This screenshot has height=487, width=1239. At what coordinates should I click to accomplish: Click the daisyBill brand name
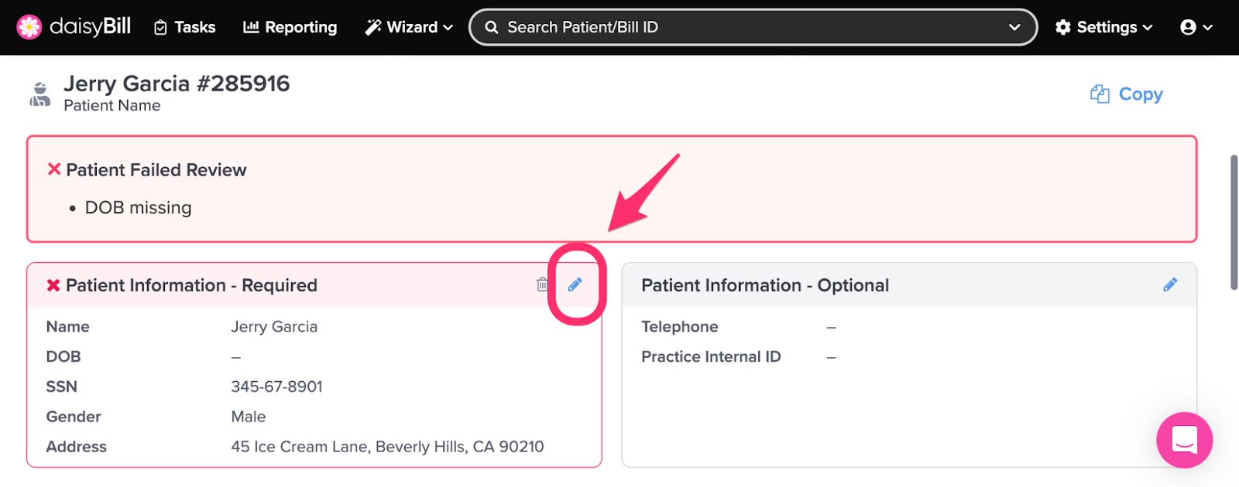pyautogui.click(x=90, y=27)
